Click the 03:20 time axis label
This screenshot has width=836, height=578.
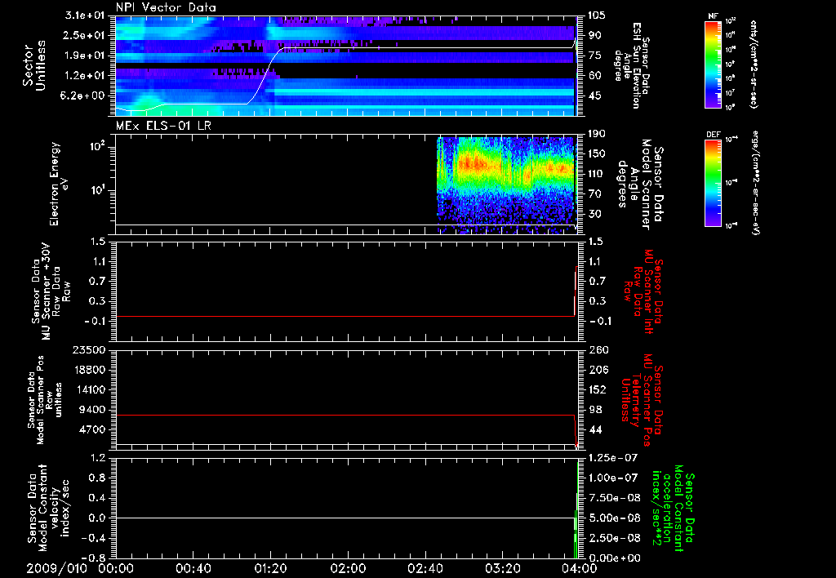pos(503,567)
